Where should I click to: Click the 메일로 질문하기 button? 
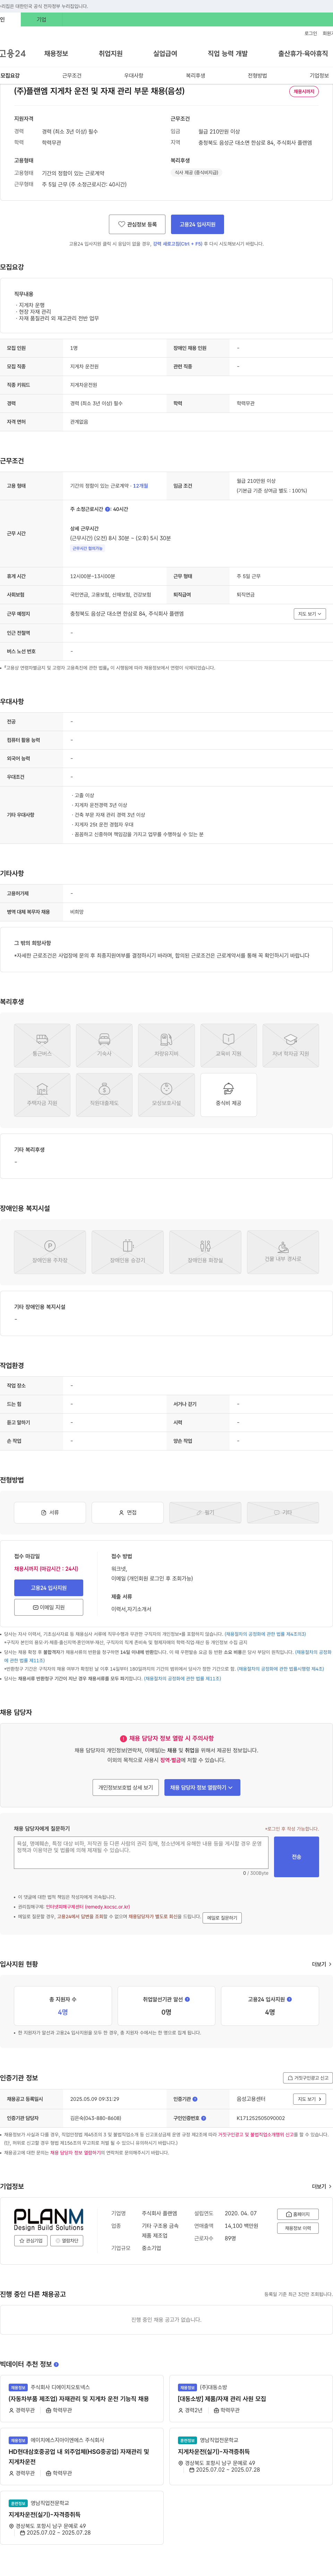tap(222, 1918)
